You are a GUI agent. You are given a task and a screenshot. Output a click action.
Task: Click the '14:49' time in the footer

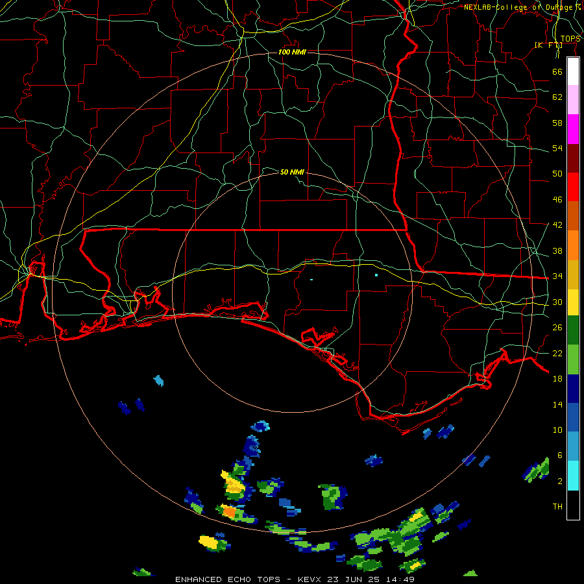(400, 579)
